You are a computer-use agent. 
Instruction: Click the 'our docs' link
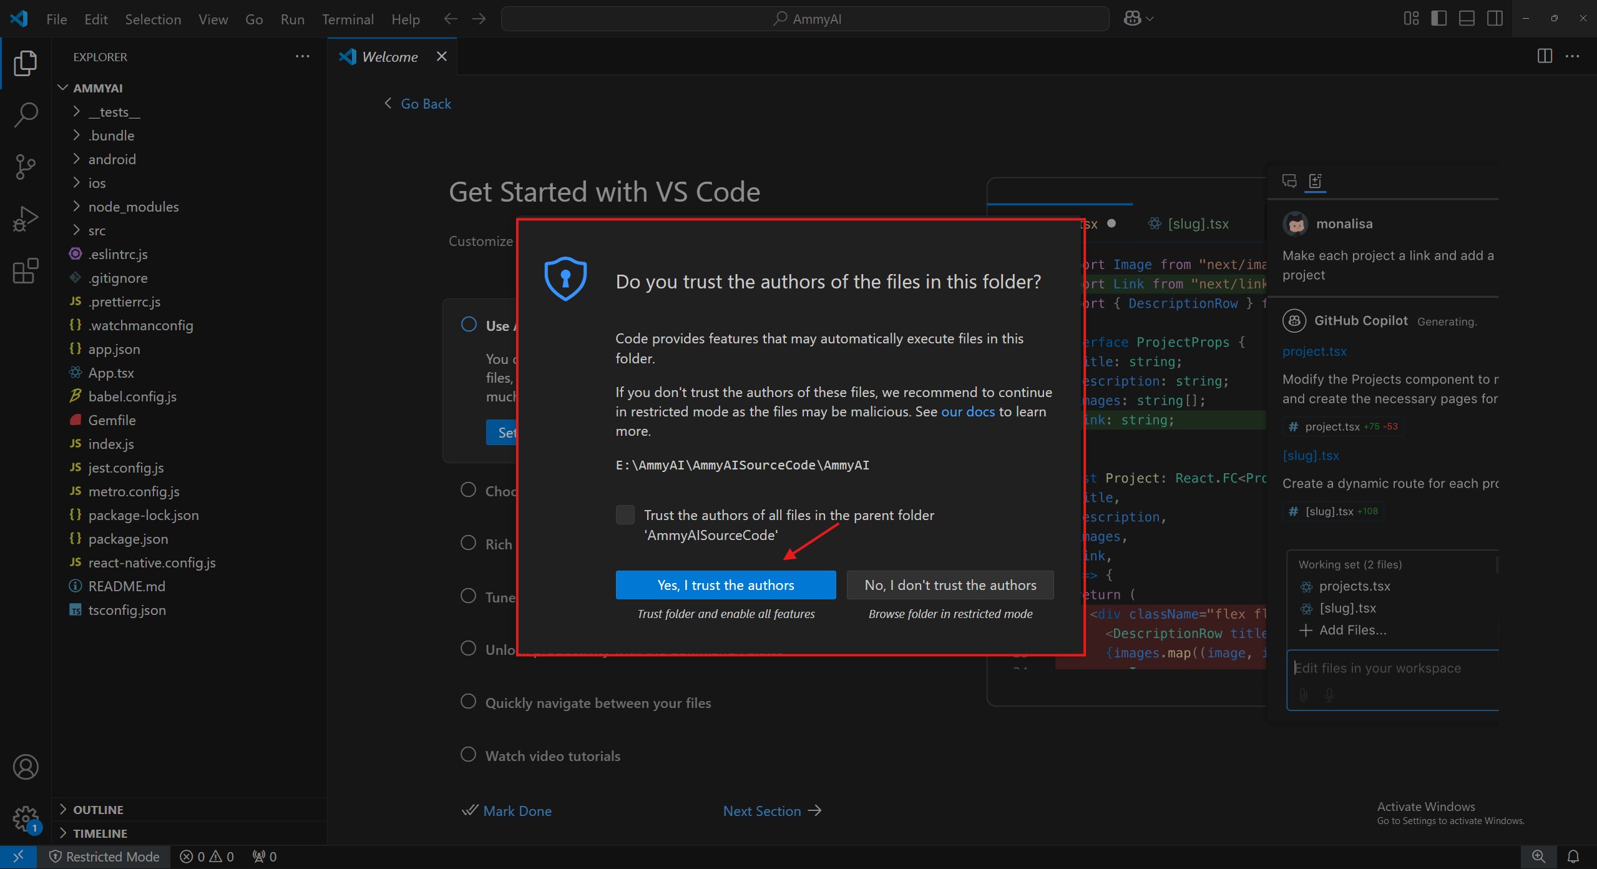click(967, 411)
